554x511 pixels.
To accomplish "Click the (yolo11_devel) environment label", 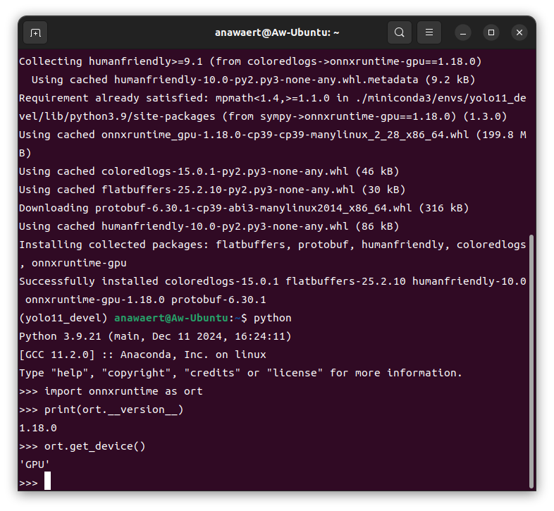I will pyautogui.click(x=63, y=318).
